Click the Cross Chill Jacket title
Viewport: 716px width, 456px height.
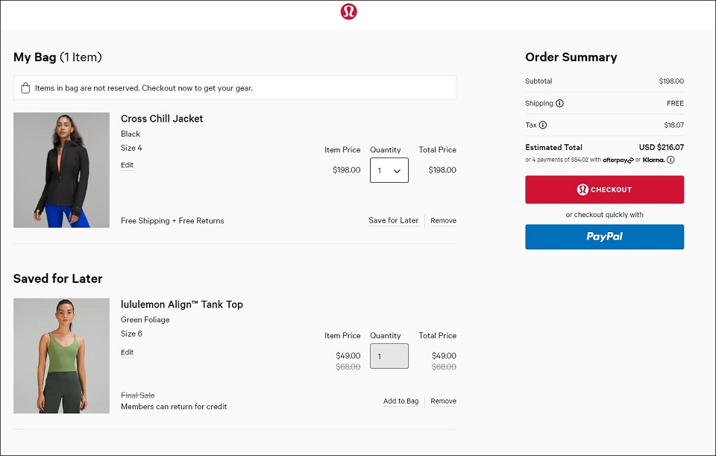click(162, 119)
